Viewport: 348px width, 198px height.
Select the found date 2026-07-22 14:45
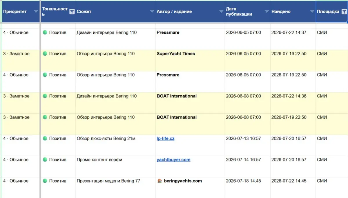coord(293,188)
